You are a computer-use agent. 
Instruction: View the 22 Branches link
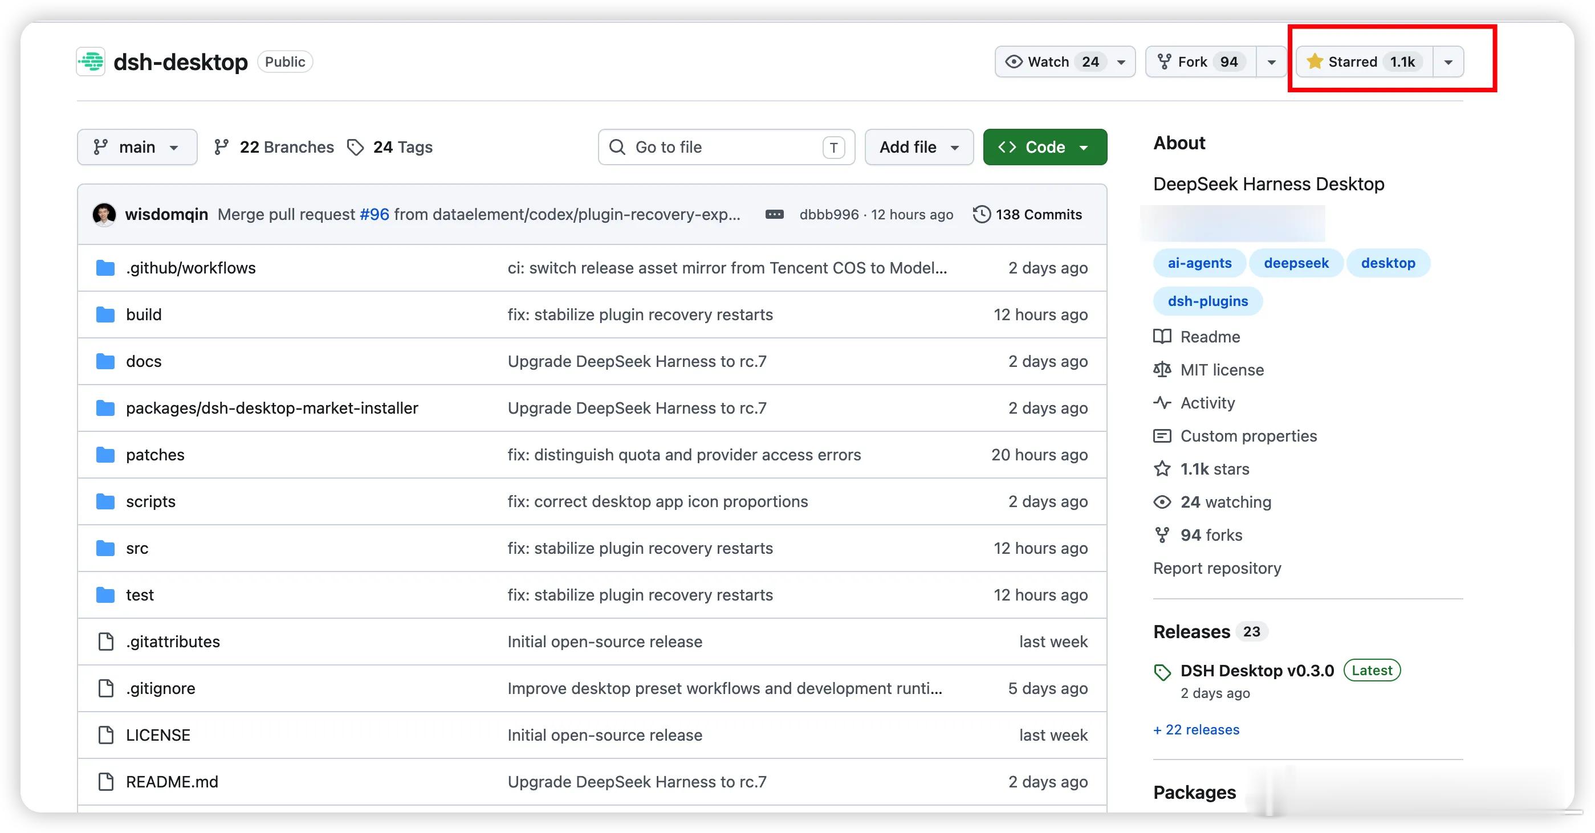pos(274,148)
